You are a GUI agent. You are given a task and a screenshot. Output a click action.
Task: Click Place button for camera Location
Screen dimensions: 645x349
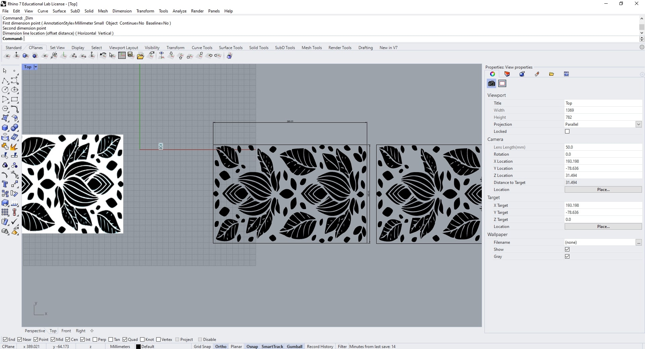603,190
